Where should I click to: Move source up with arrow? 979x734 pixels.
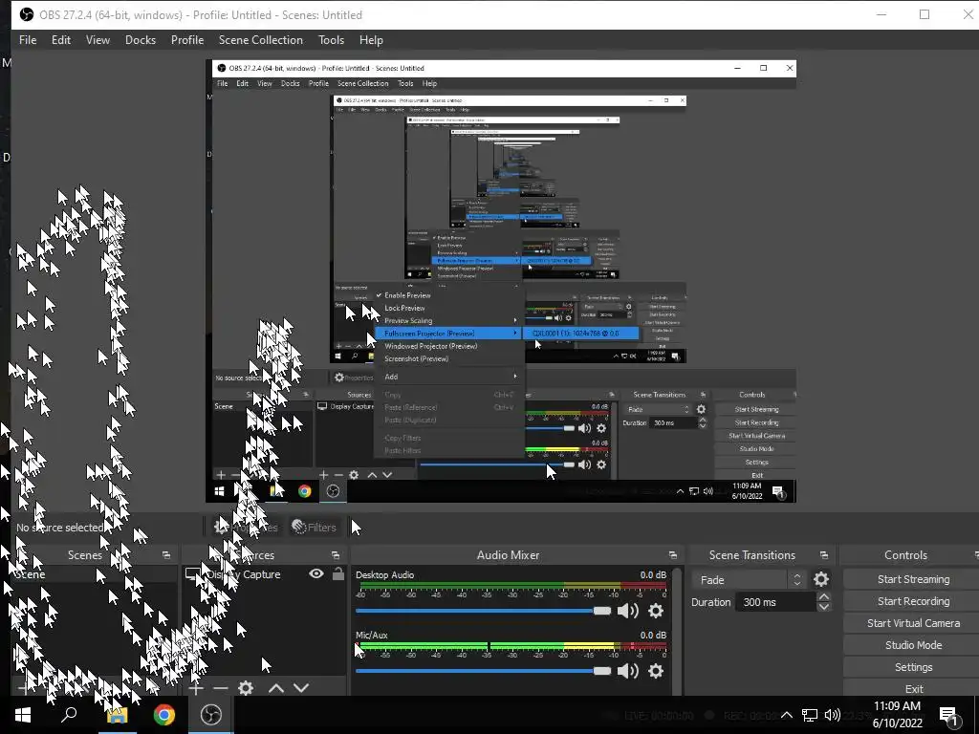click(x=276, y=688)
